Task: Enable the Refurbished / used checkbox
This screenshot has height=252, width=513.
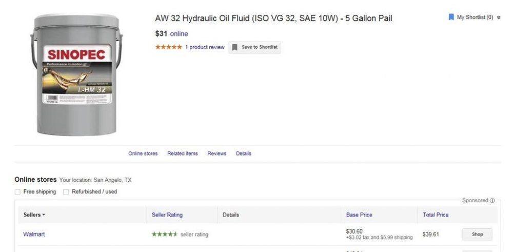Action: (x=66, y=192)
